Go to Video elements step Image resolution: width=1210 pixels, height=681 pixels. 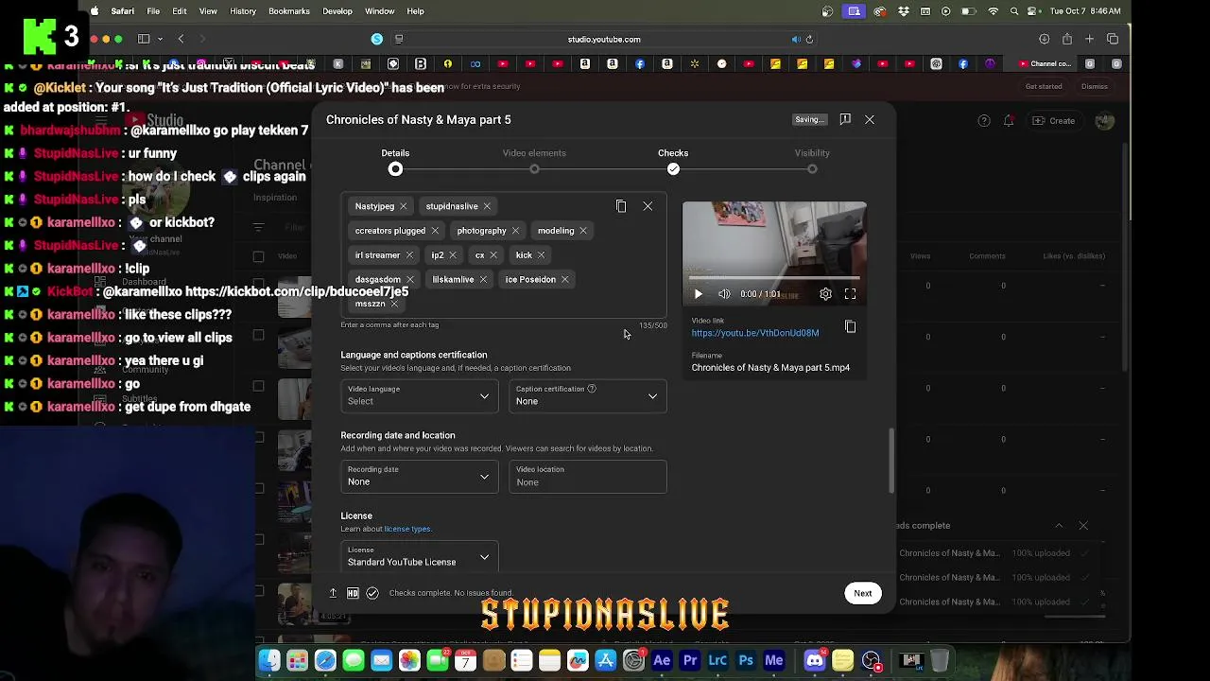click(534, 162)
